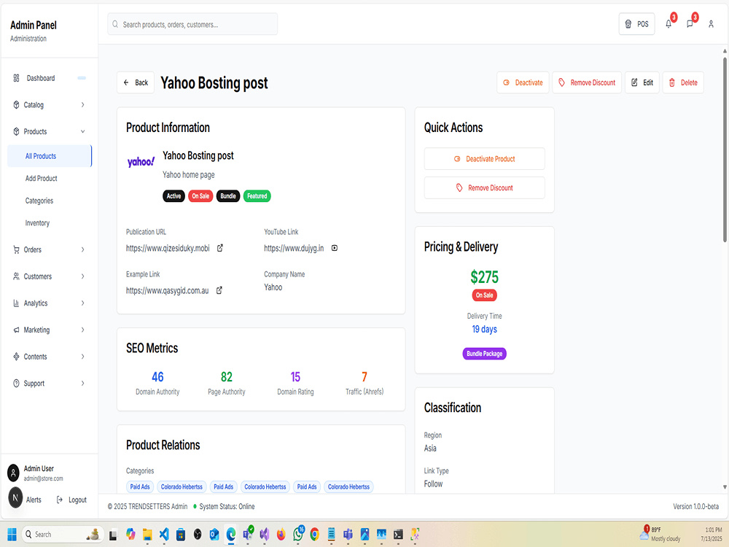Expand the Orders menu chevron

(x=83, y=249)
